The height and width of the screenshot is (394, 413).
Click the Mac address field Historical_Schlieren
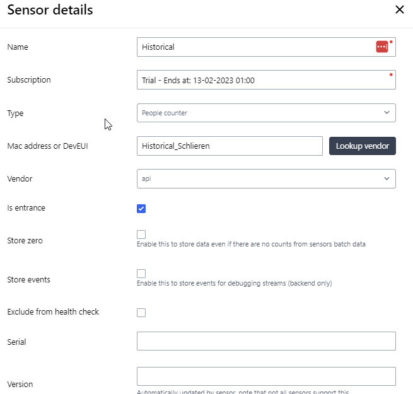[x=230, y=146]
